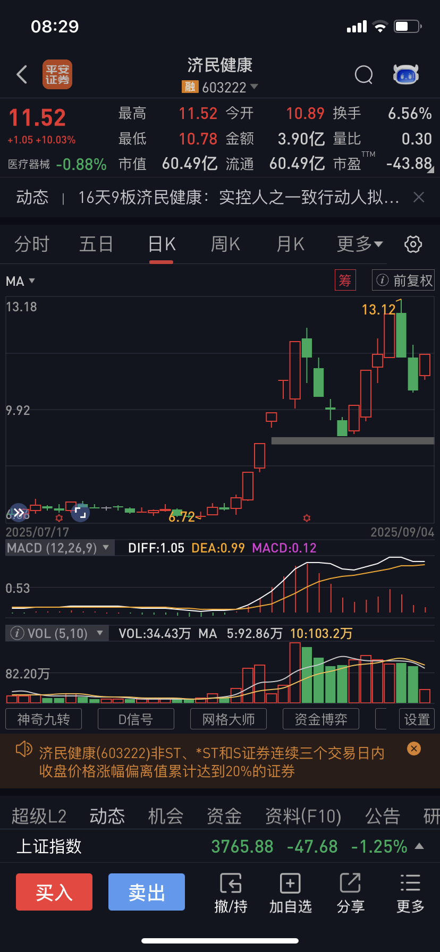The image size is (440, 952).
Task: Expand quote details corner triangle near 市盈
Action: click(430, 169)
